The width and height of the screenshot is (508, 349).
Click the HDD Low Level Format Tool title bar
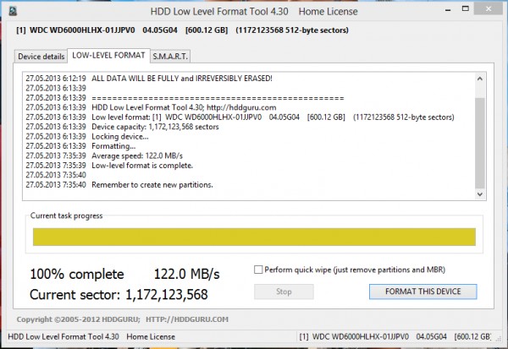253,10
